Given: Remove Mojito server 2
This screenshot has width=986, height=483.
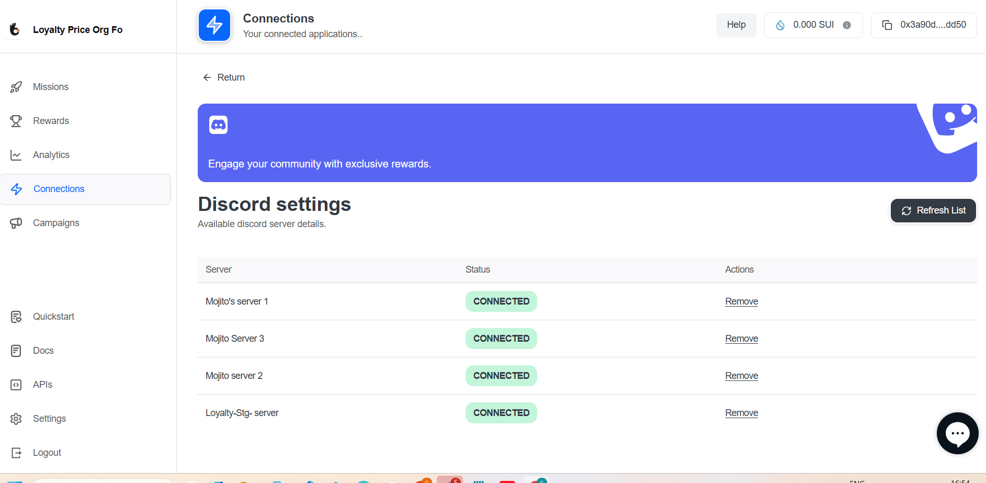Looking at the screenshot, I should [x=741, y=376].
